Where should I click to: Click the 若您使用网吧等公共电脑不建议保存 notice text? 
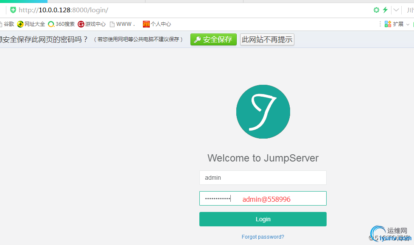138,39
